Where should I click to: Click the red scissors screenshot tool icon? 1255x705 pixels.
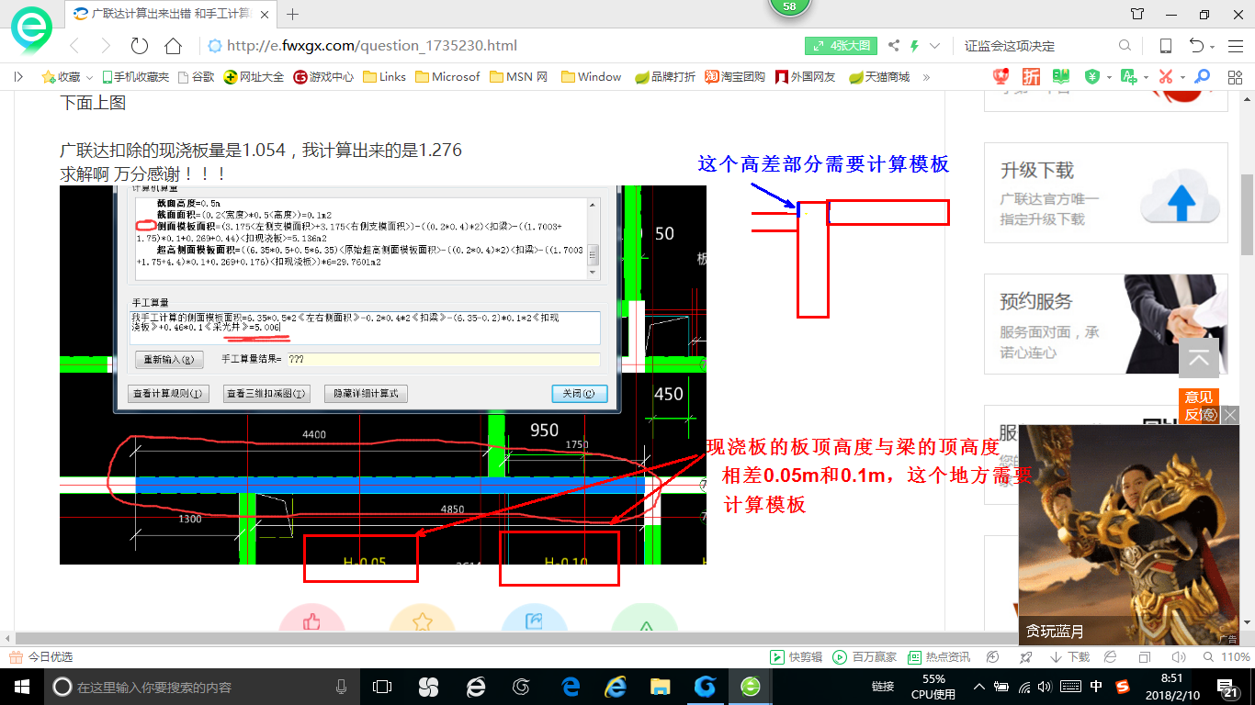coord(1166,77)
